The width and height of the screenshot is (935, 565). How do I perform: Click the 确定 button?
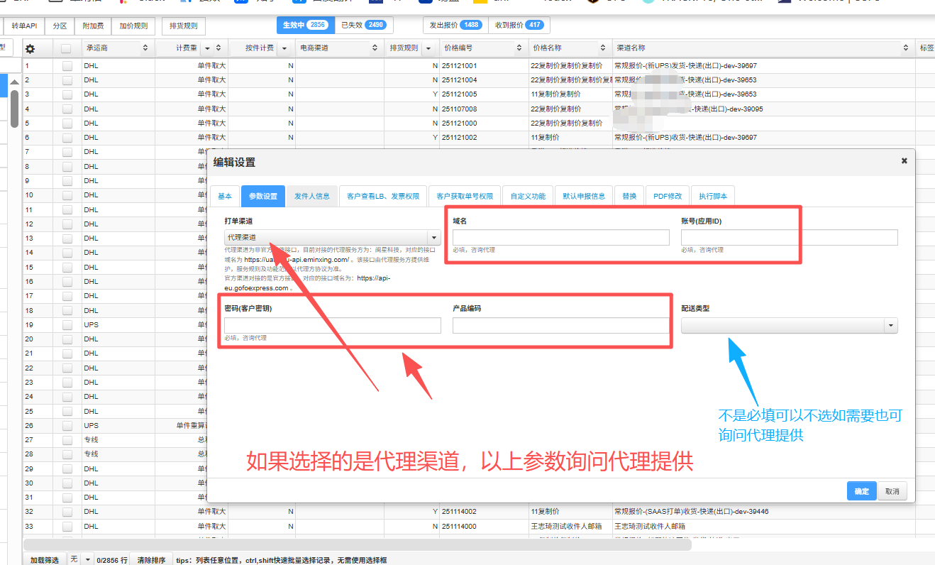(862, 491)
